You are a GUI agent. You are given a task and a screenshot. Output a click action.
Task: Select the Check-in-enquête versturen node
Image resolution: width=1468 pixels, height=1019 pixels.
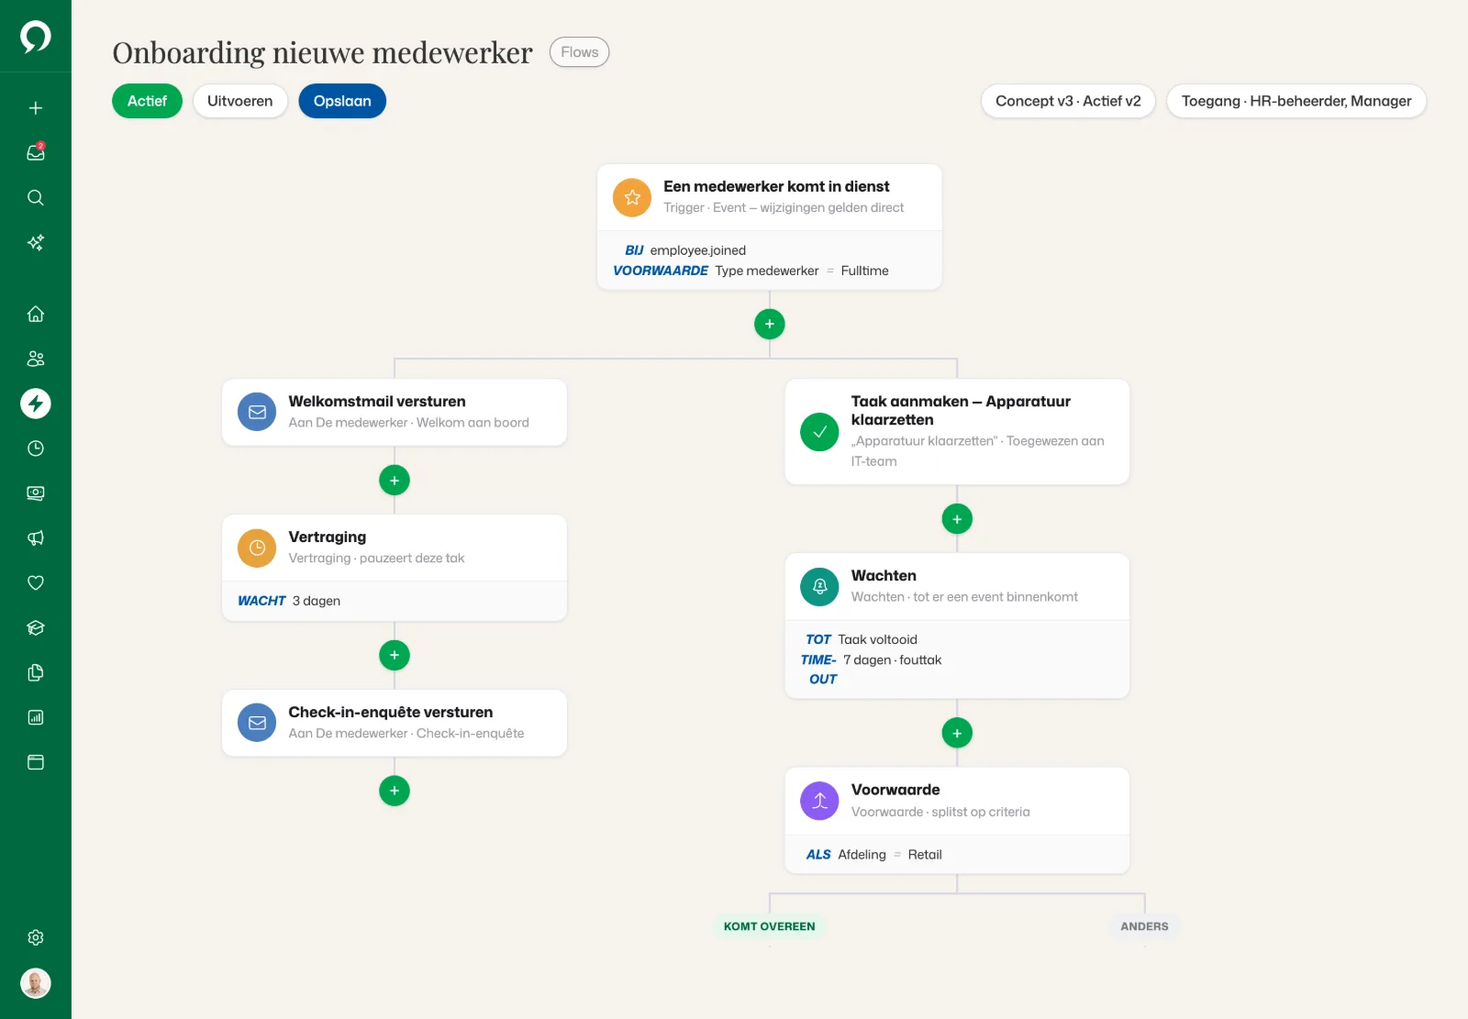(x=395, y=723)
